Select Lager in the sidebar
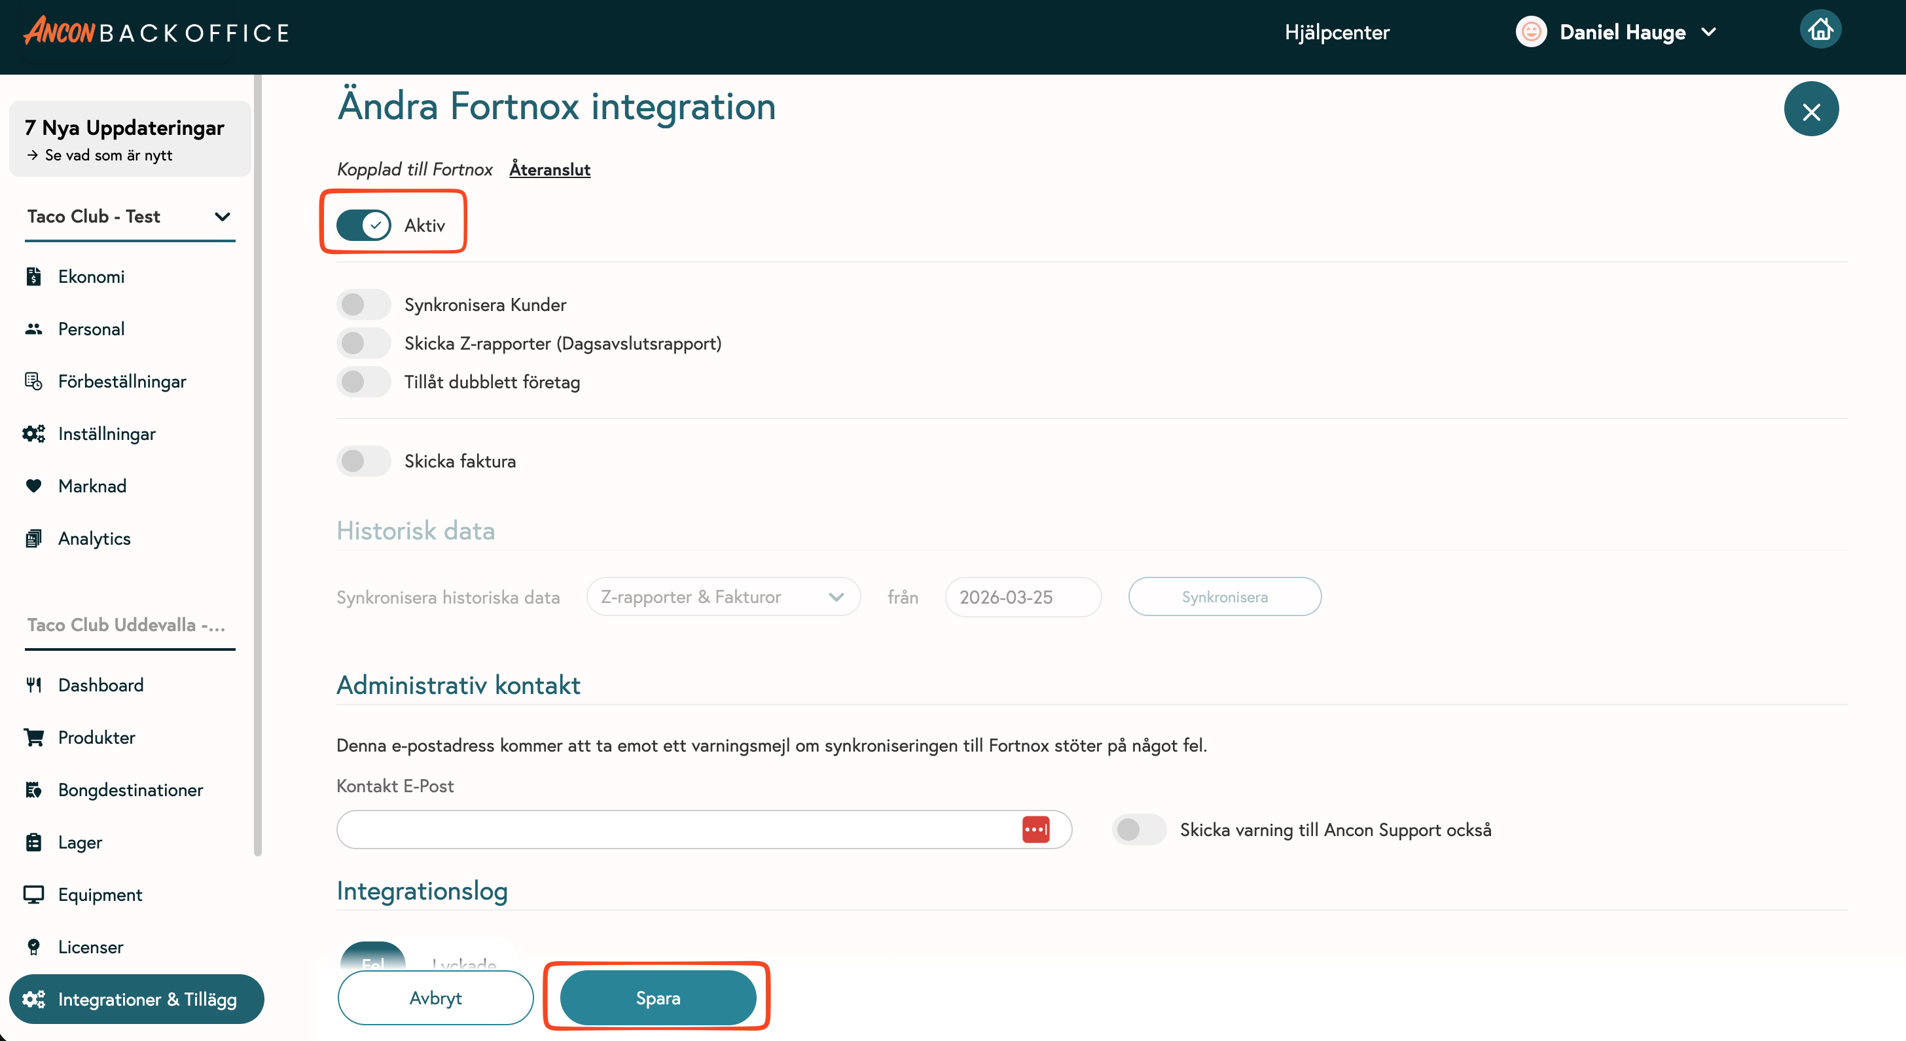The image size is (1906, 1041). (x=81, y=842)
